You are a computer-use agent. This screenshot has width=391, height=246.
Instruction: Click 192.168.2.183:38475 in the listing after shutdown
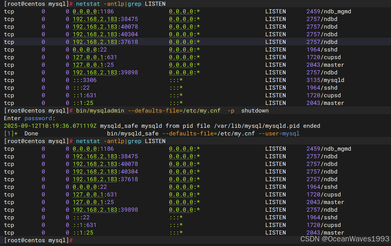[x=105, y=156]
